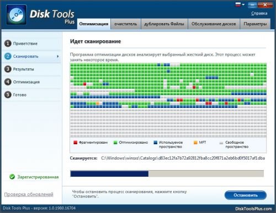Click the arrow beside Сканировать step
This screenshot has height=213, width=276.
[58, 56]
